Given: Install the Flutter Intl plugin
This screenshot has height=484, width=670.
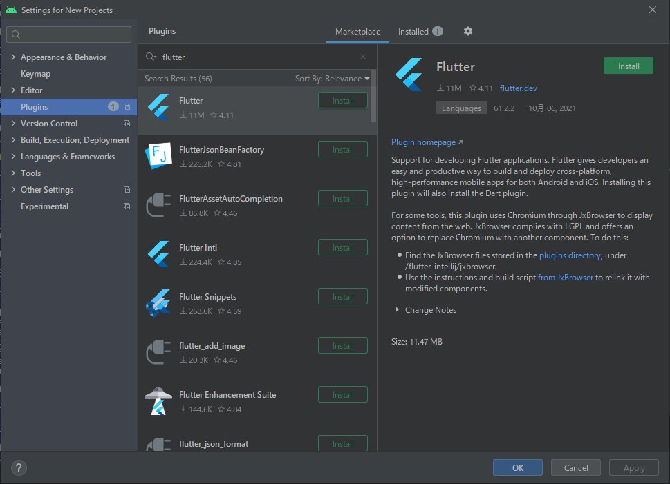Looking at the screenshot, I should (x=343, y=248).
